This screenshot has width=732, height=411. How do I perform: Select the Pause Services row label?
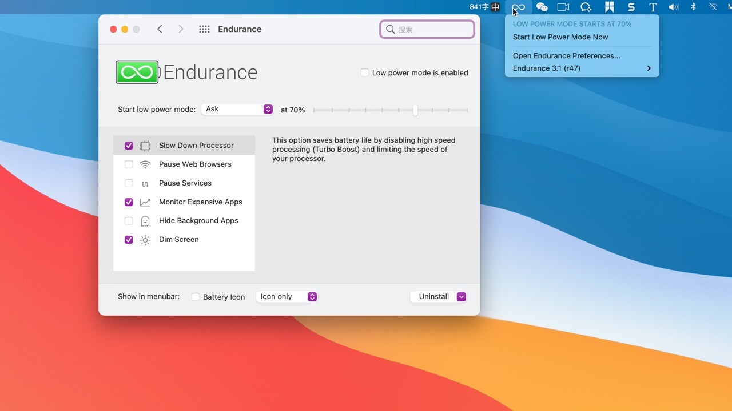point(185,183)
